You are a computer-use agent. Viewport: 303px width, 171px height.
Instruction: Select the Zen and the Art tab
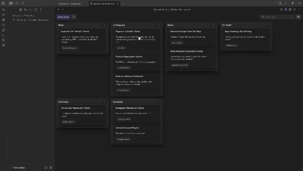tap(104, 3)
